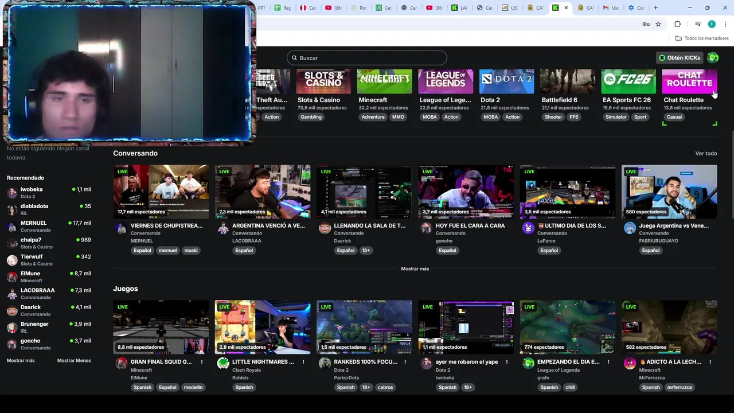Screen dimensions: 734x413
Task: Click the FABRIURUGUAYO channel avatar
Action: [x=630, y=228]
